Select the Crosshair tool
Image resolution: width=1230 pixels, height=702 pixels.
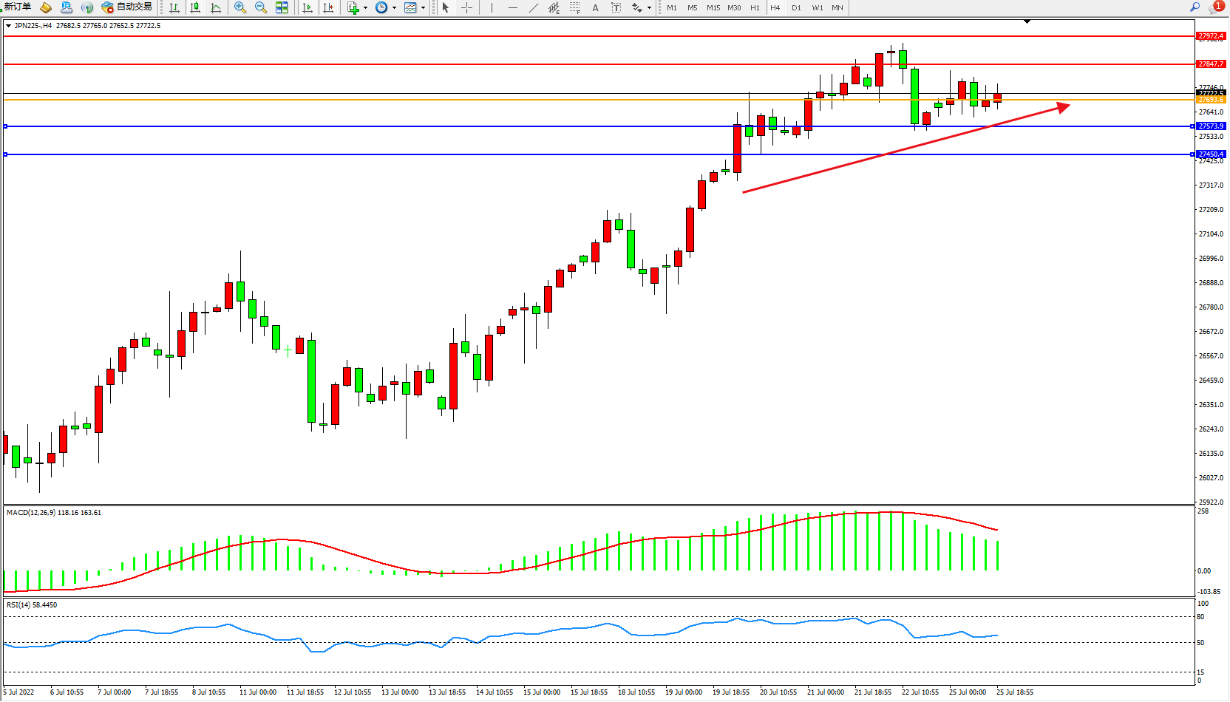[467, 7]
